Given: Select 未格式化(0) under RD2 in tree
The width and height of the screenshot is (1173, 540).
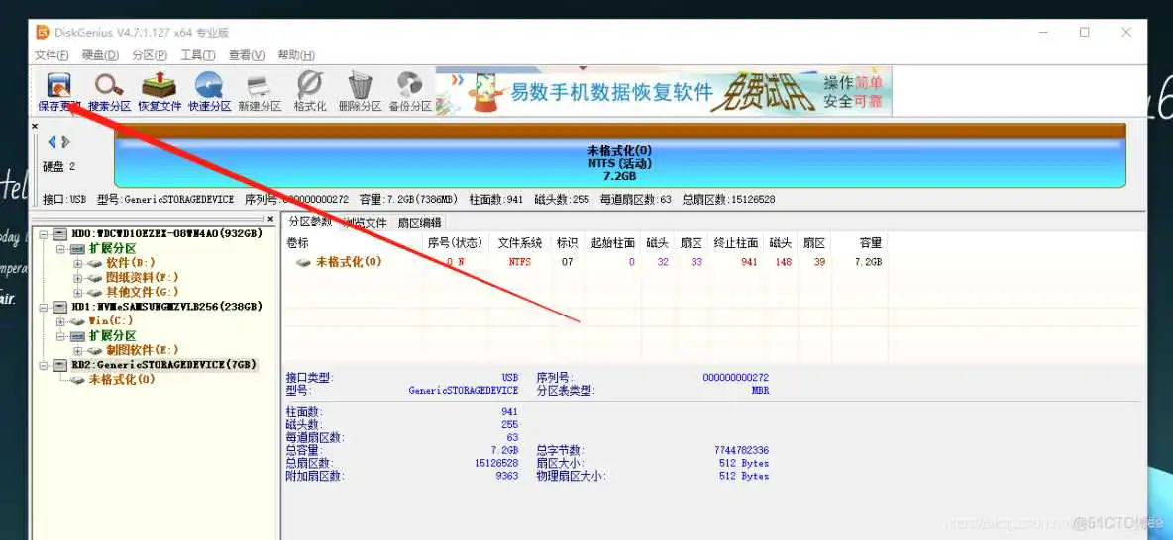Looking at the screenshot, I should 121,380.
